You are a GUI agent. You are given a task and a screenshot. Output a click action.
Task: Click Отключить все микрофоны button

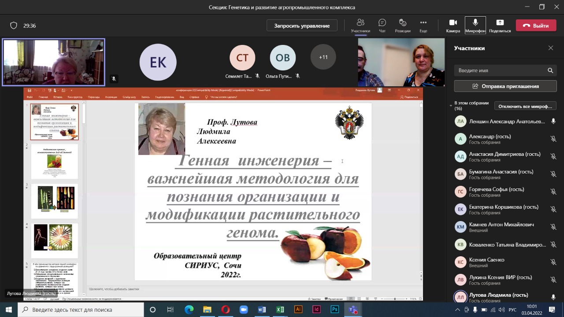[525, 106]
